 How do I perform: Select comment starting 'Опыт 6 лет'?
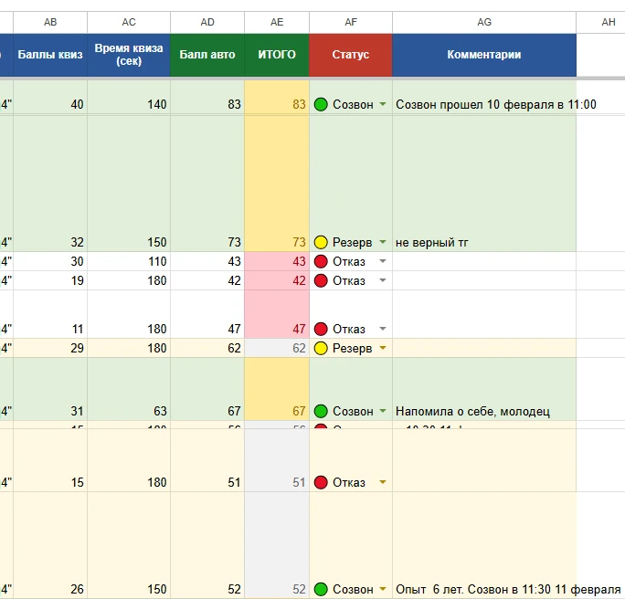click(x=508, y=589)
